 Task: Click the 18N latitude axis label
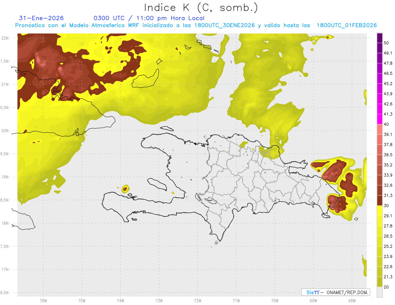pos(5,223)
